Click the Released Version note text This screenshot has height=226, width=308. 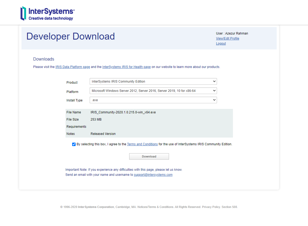[103, 134]
